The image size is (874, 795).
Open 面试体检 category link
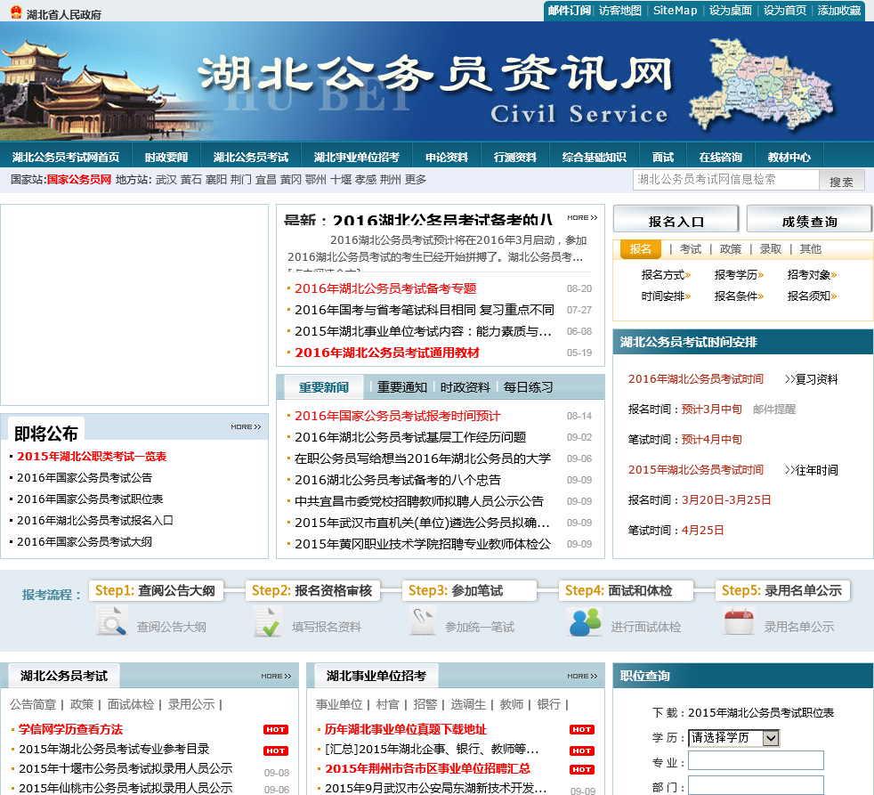pos(131,705)
